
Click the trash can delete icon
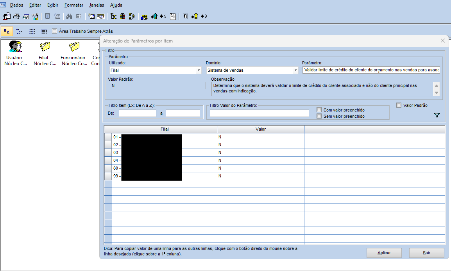pos(47,16)
